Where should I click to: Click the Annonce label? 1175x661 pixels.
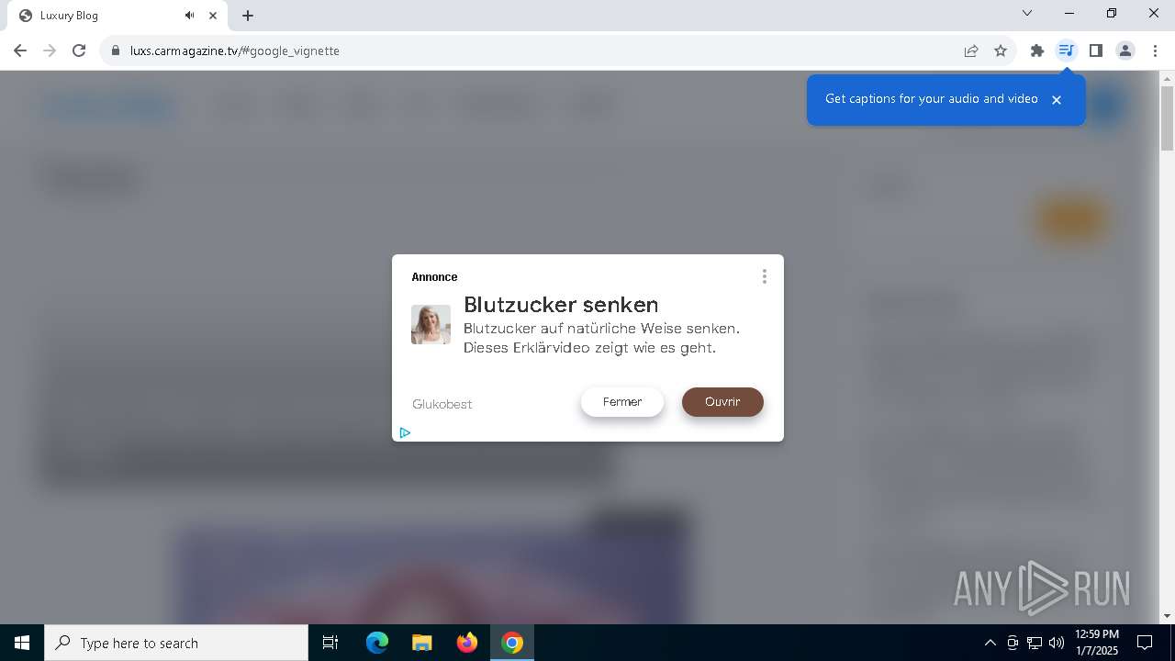(434, 276)
